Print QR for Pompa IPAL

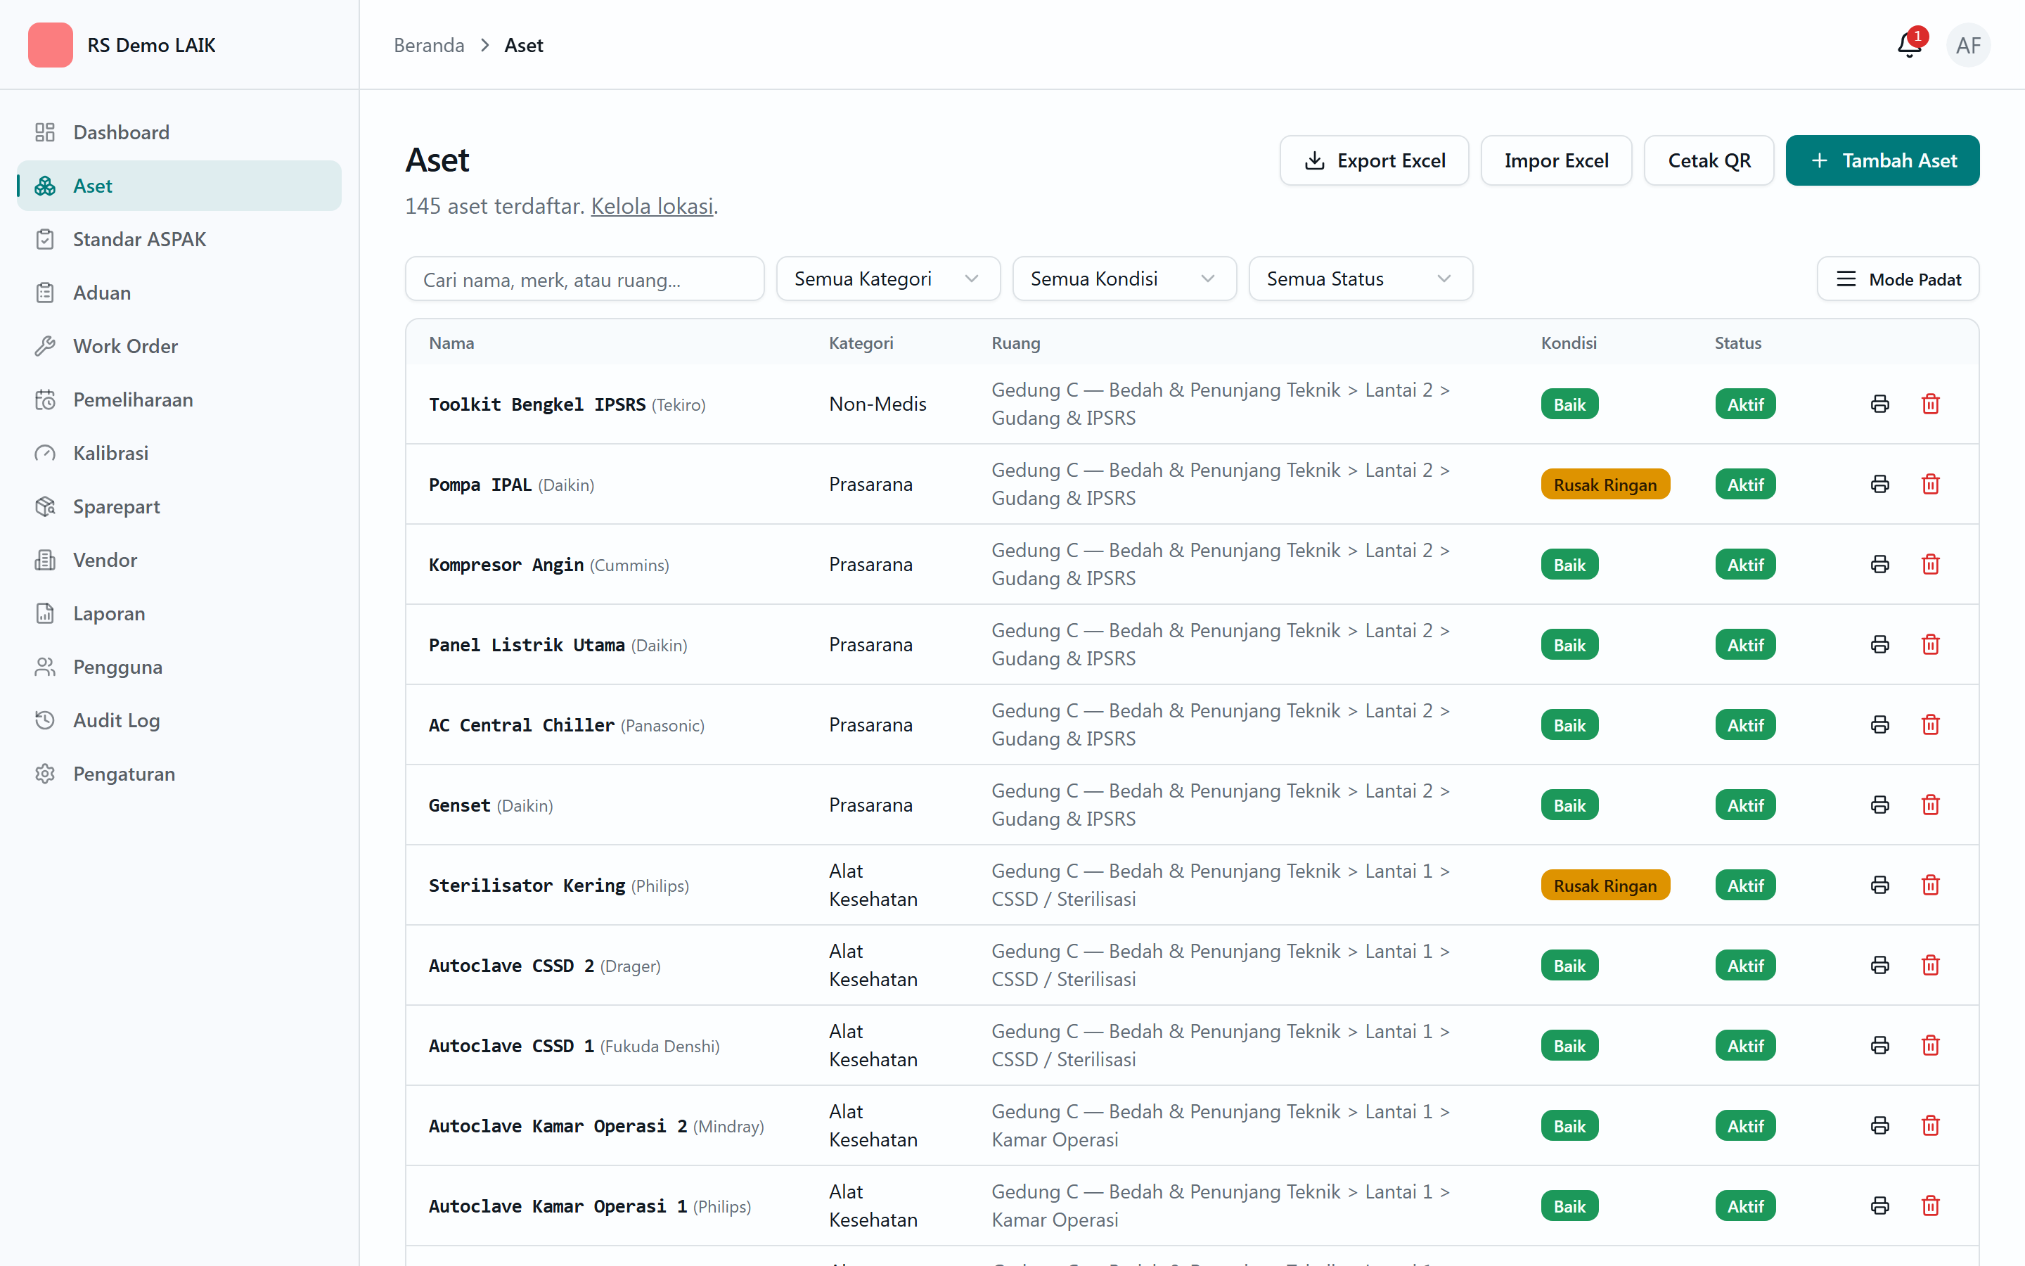coord(1879,484)
